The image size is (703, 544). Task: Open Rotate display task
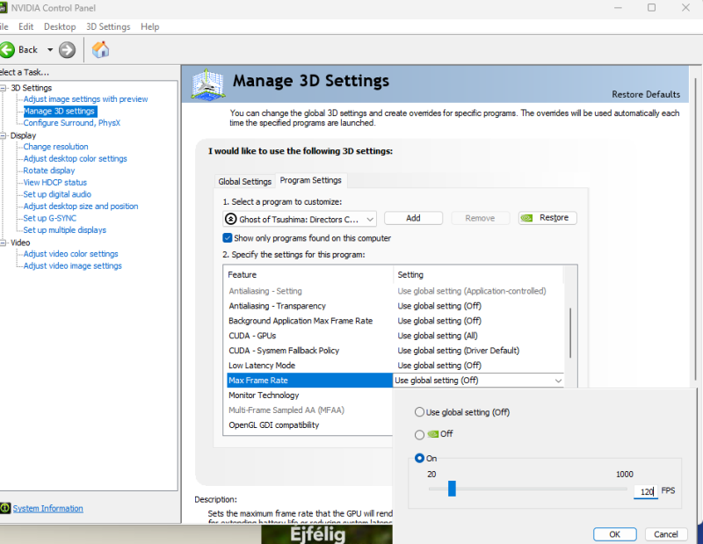point(49,170)
